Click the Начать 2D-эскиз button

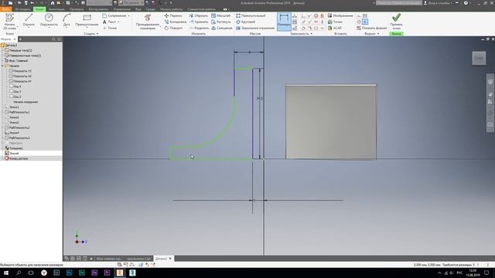[10, 22]
